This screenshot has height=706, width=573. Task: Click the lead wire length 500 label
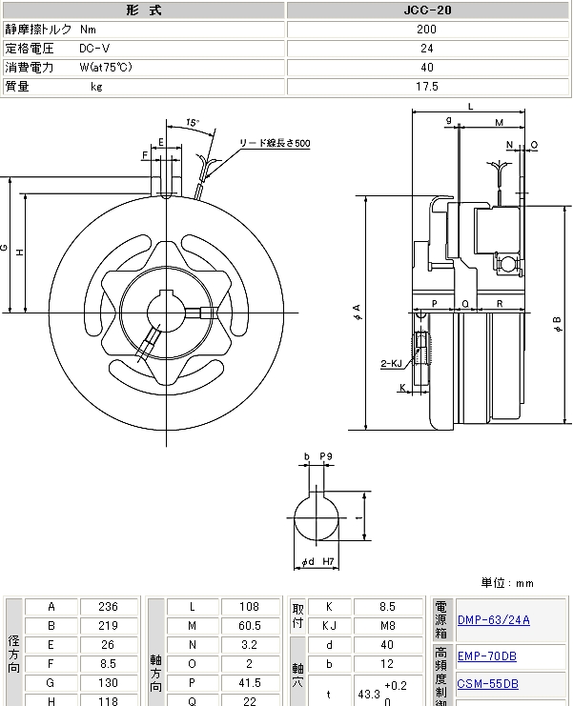coord(274,143)
